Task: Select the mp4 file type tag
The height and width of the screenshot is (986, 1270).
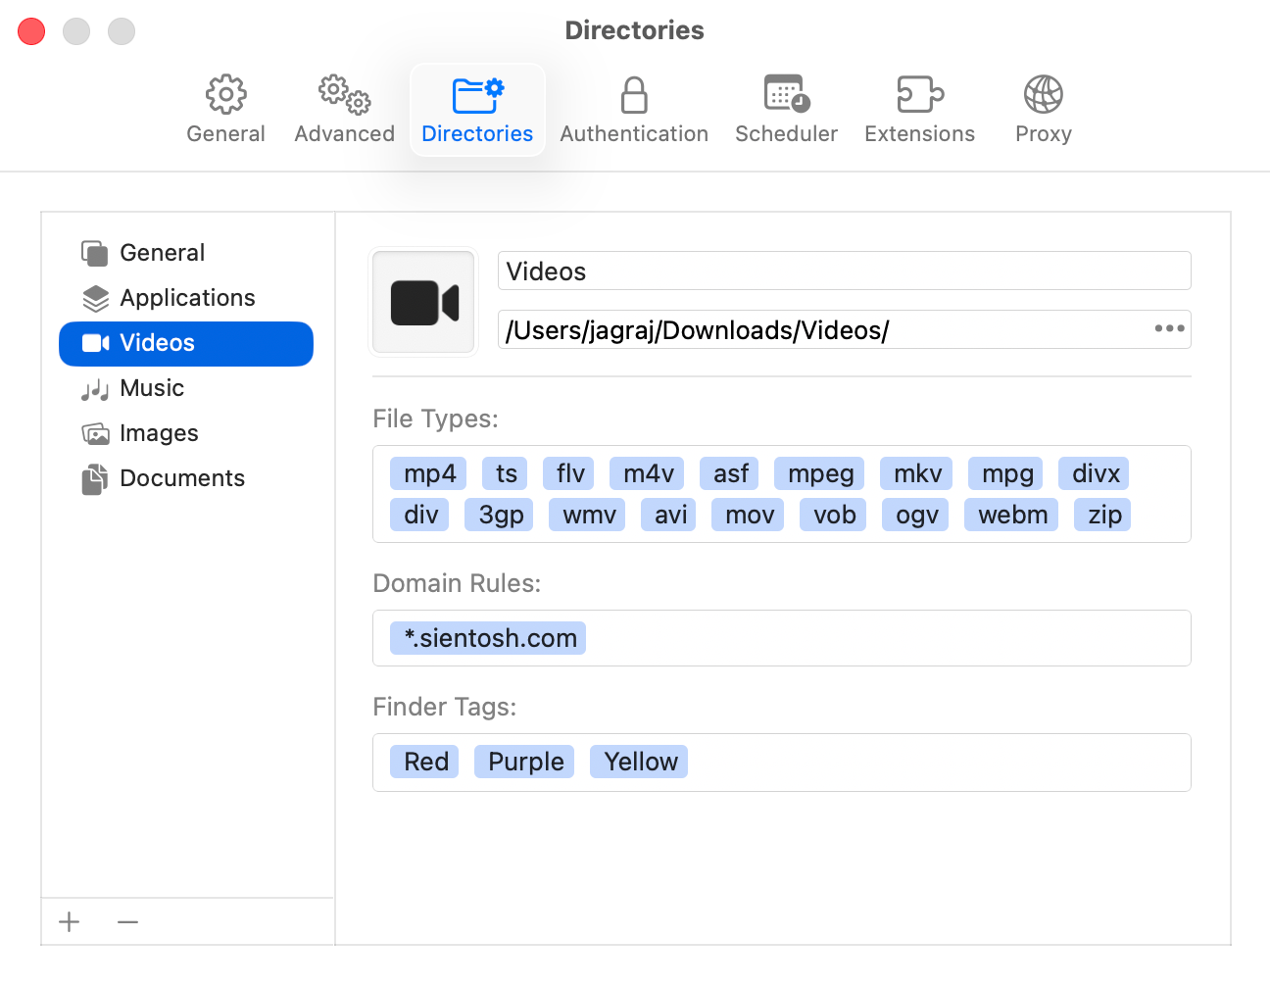Action: click(x=427, y=473)
